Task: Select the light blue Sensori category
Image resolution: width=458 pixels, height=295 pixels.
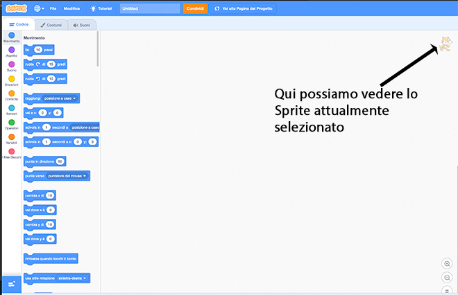Action: [11, 109]
